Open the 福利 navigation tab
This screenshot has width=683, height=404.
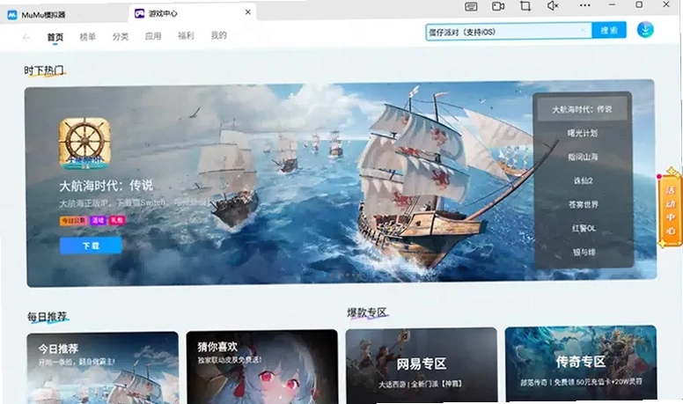coord(186,36)
